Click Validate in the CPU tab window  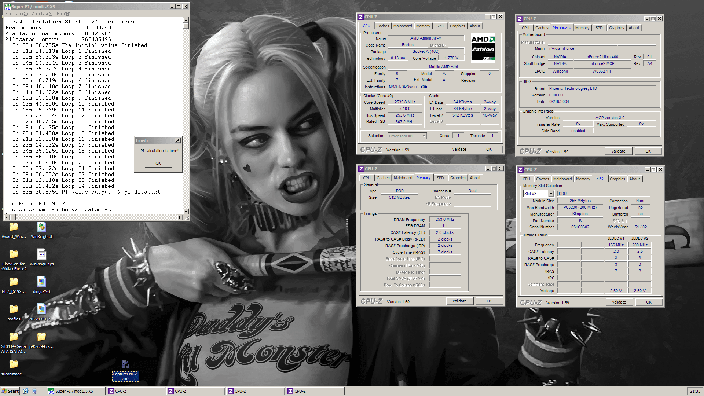click(x=459, y=149)
